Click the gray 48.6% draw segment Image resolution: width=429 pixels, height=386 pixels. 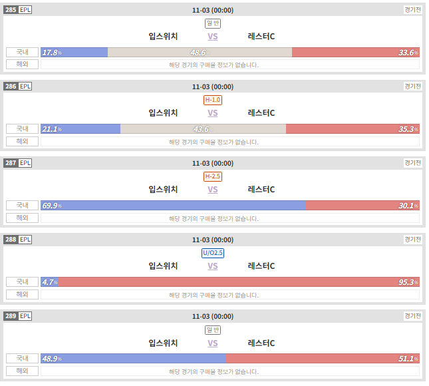[200, 53]
